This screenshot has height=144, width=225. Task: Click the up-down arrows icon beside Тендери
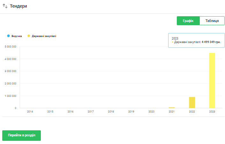coord(5,6)
